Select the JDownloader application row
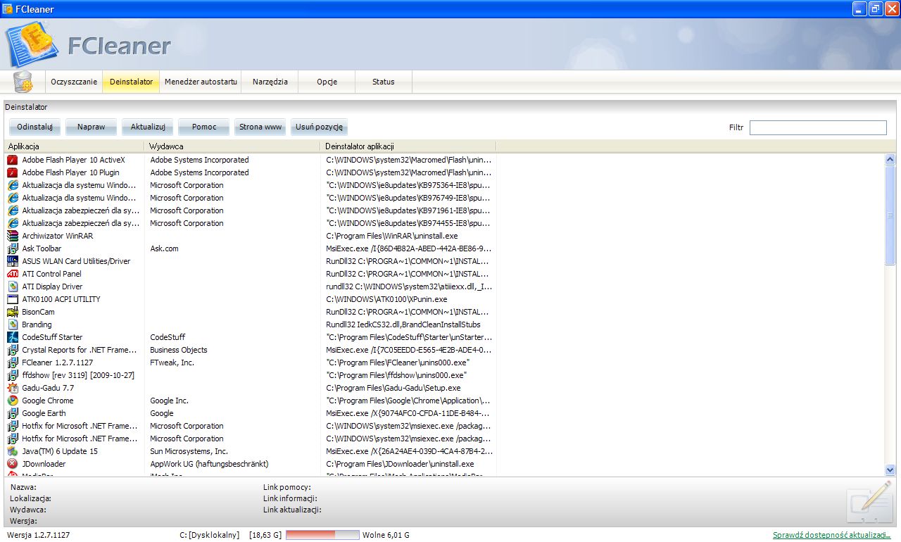Viewport: 901px width, 542px height. (443, 464)
